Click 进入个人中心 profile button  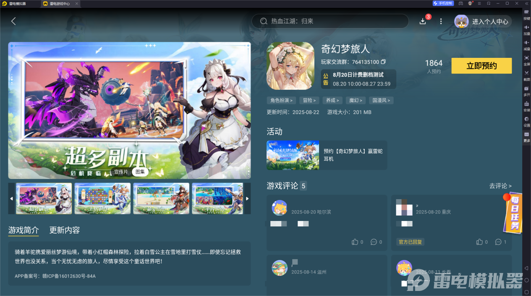[x=483, y=21]
